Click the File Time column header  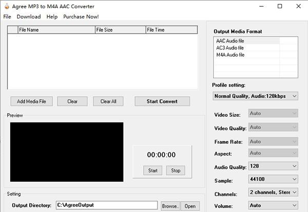tap(171, 30)
